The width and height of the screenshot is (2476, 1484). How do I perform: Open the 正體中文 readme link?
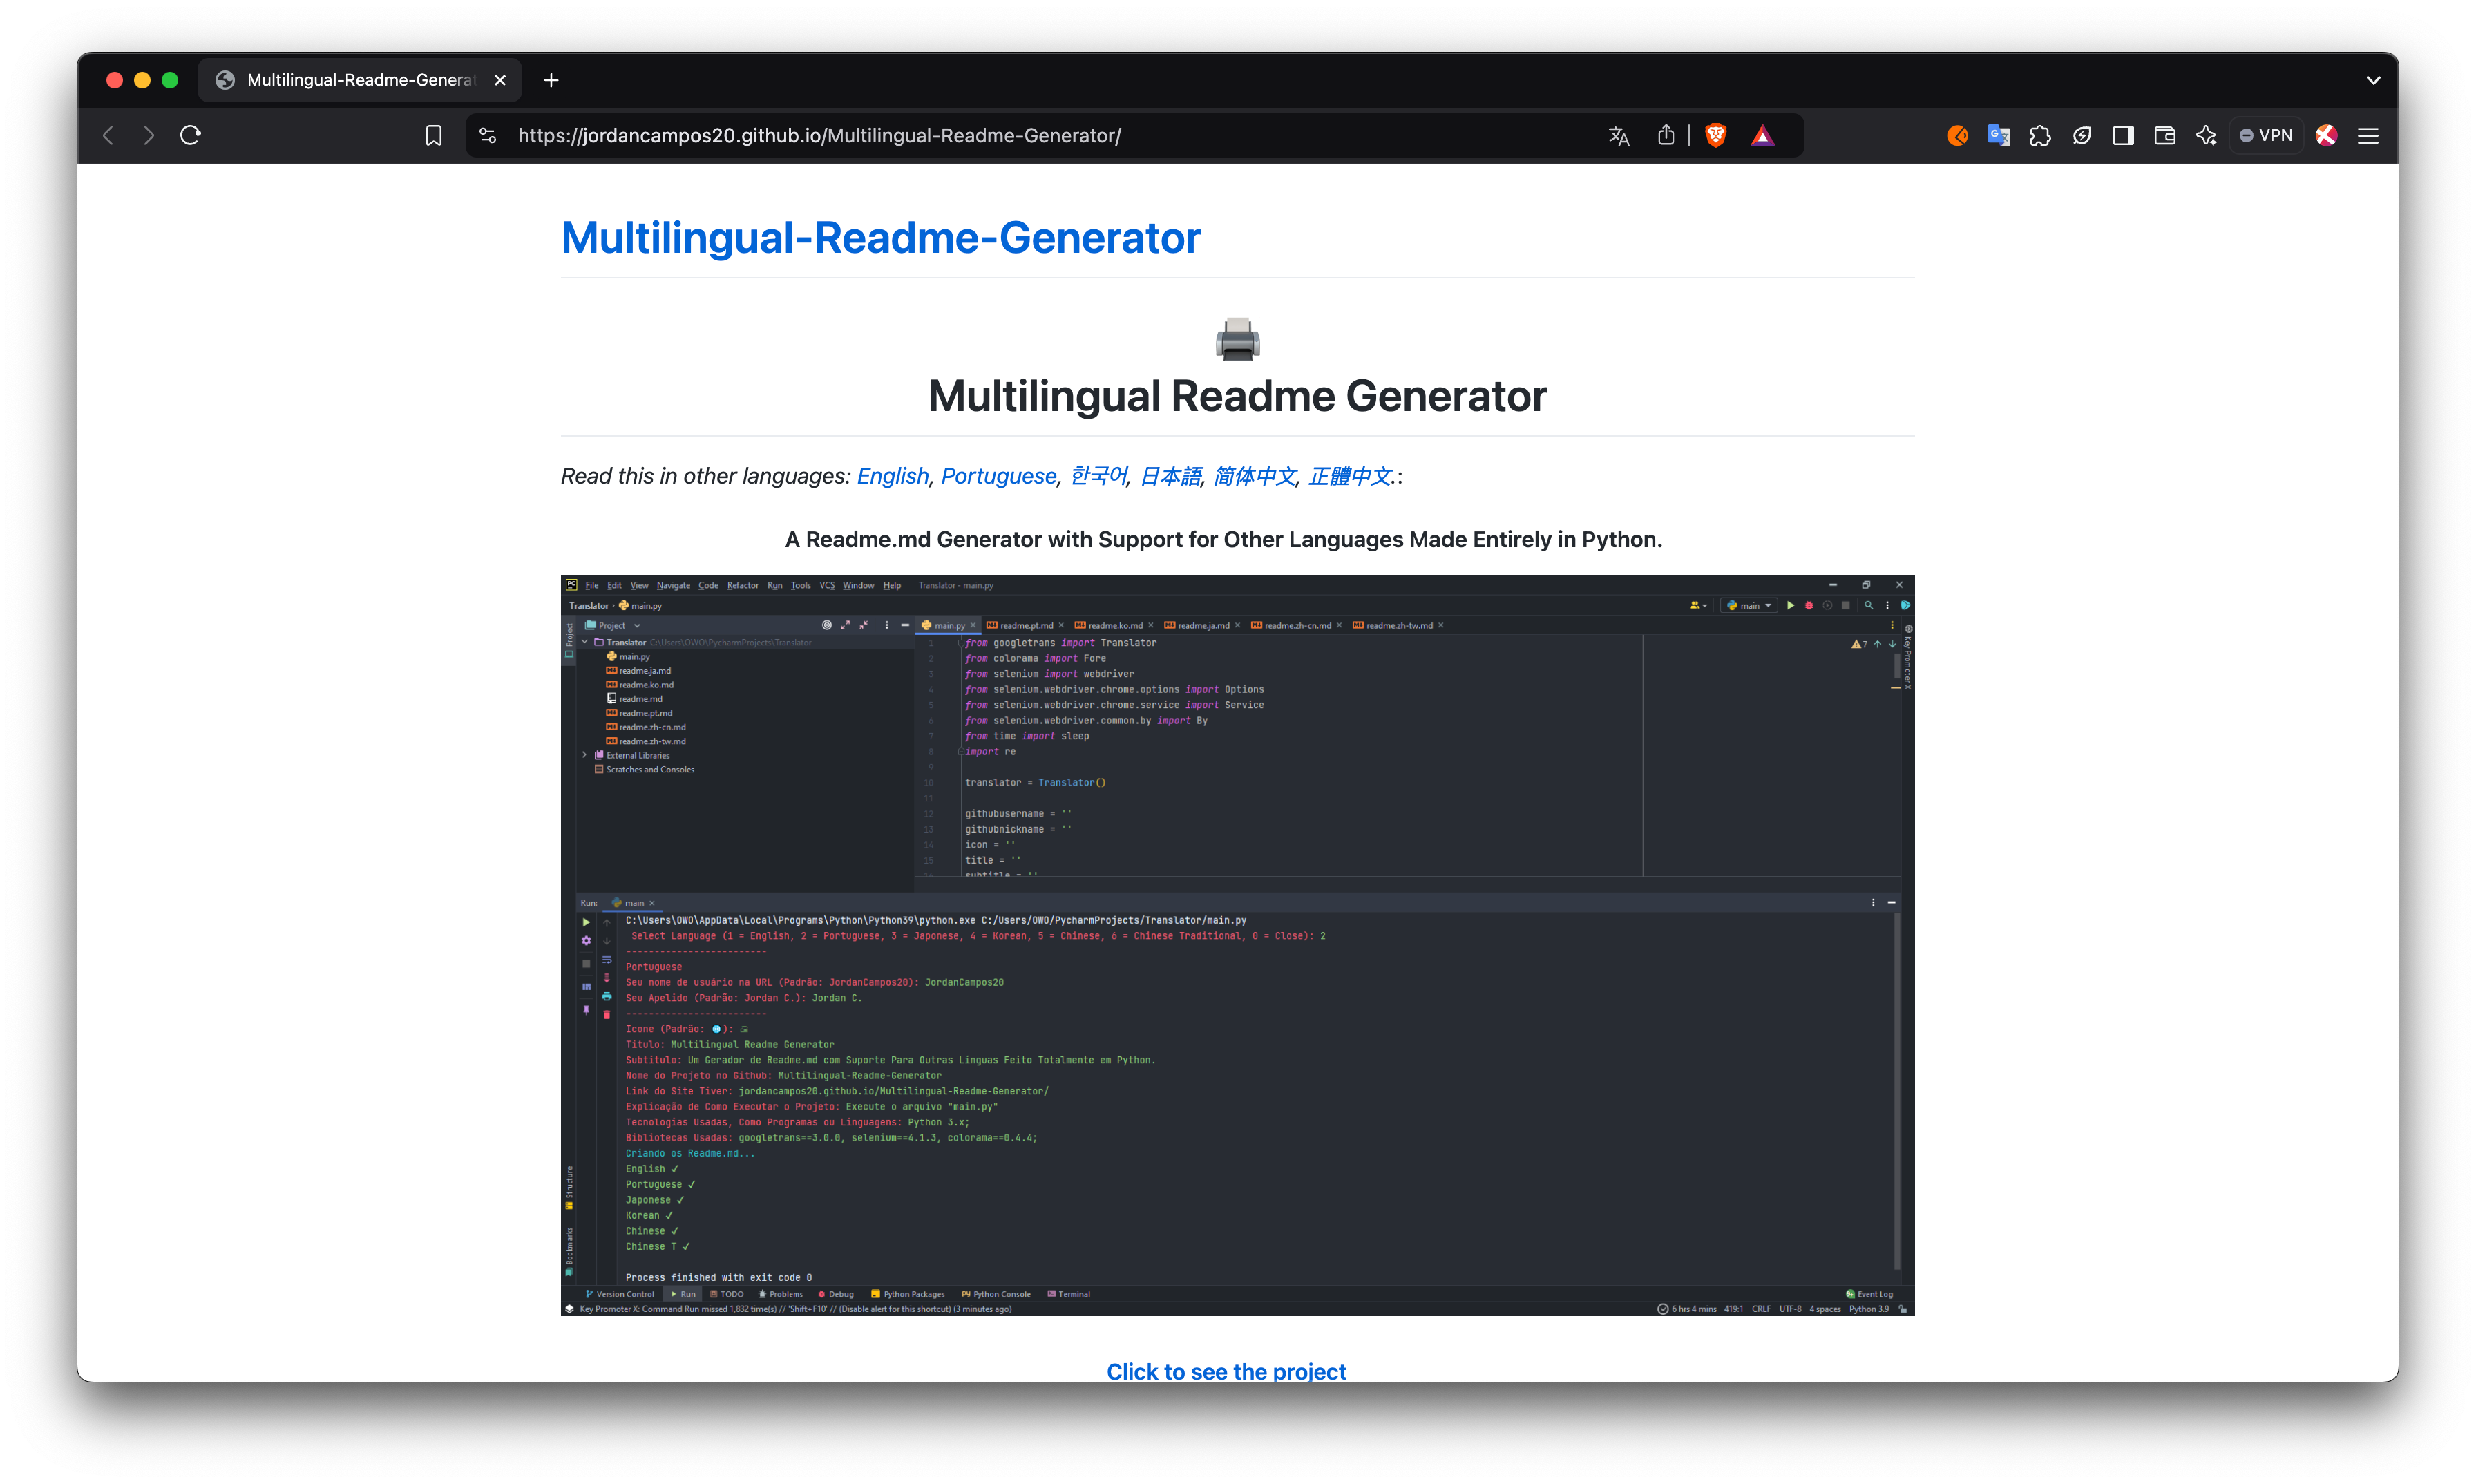1350,476
